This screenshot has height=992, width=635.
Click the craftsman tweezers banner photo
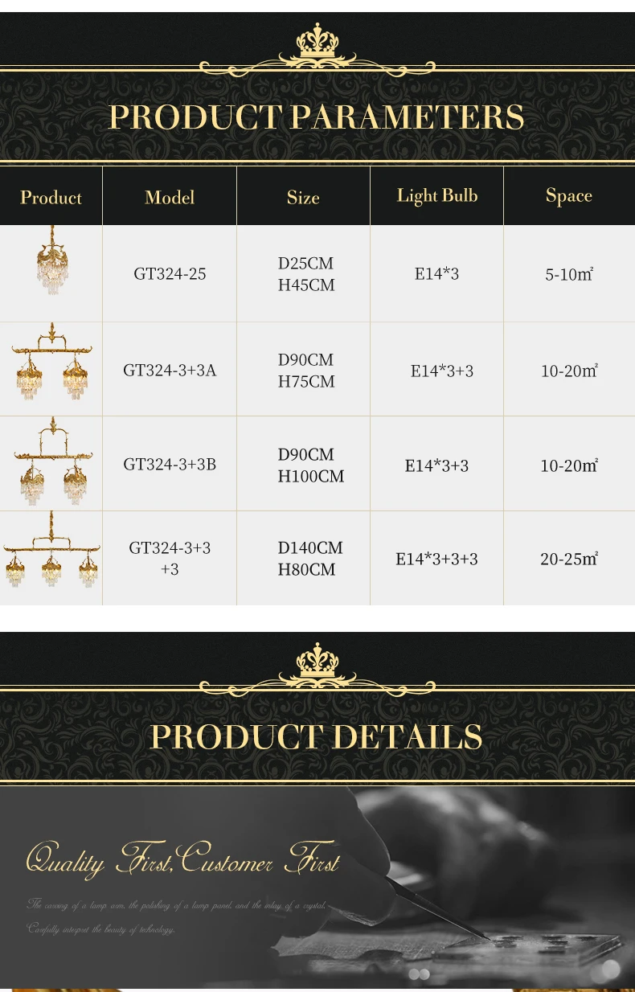click(317, 887)
